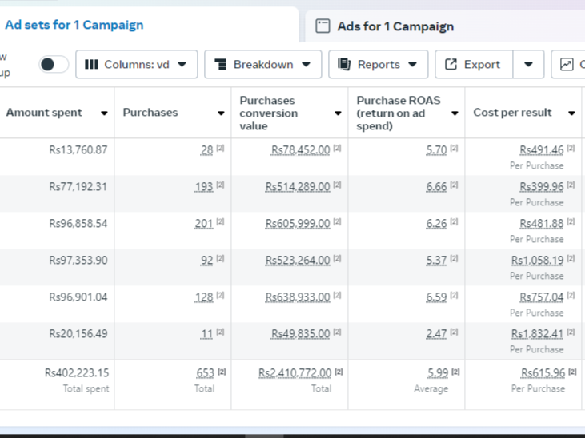
Task: Click the Breakdown icon
Action: (x=220, y=65)
